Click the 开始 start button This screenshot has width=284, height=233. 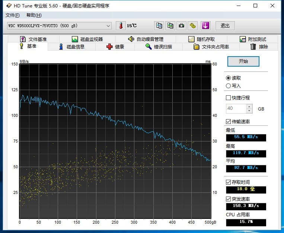[x=243, y=61]
